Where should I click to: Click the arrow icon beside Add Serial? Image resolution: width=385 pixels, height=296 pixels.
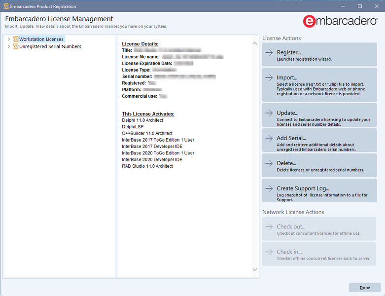point(269,138)
